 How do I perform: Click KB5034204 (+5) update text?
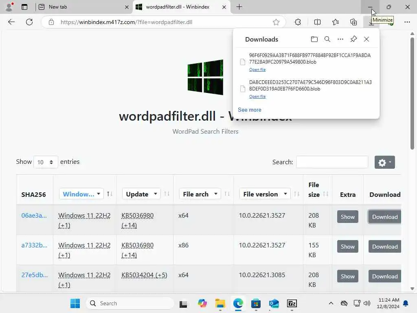(144, 275)
